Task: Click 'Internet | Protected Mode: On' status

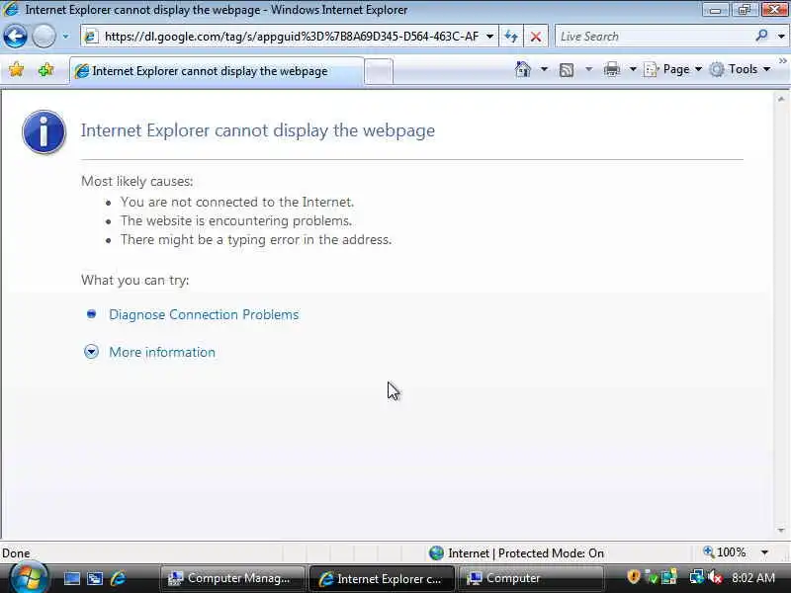Action: coord(516,553)
